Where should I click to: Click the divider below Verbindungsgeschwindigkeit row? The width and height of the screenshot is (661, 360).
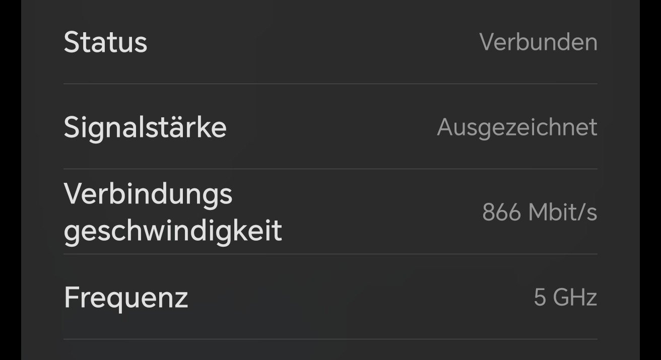point(330,254)
